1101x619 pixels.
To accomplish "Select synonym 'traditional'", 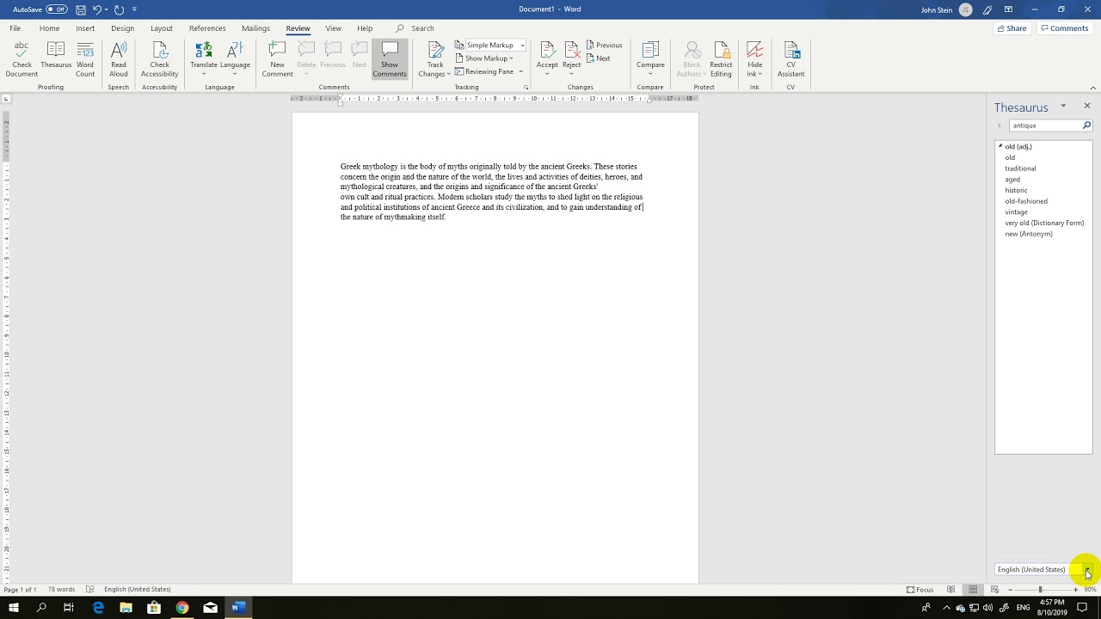I will 1020,169.
